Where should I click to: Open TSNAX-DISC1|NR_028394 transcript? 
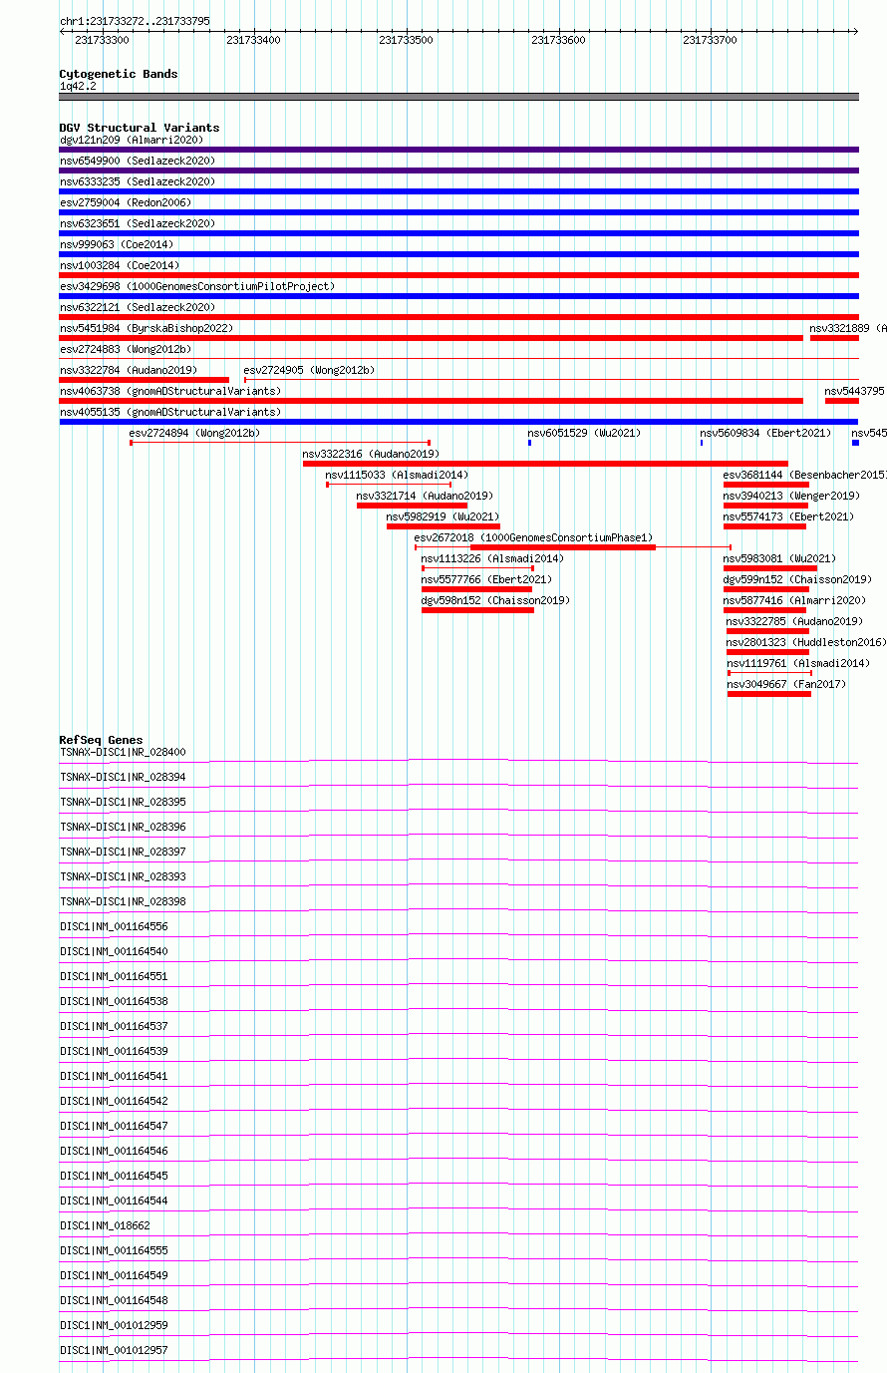[458, 787]
